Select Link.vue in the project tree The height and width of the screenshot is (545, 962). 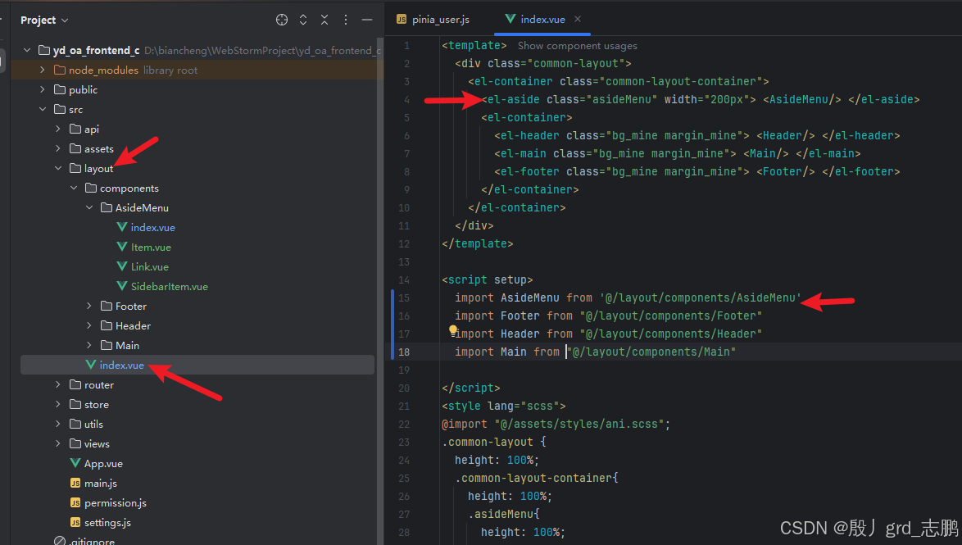(x=150, y=267)
